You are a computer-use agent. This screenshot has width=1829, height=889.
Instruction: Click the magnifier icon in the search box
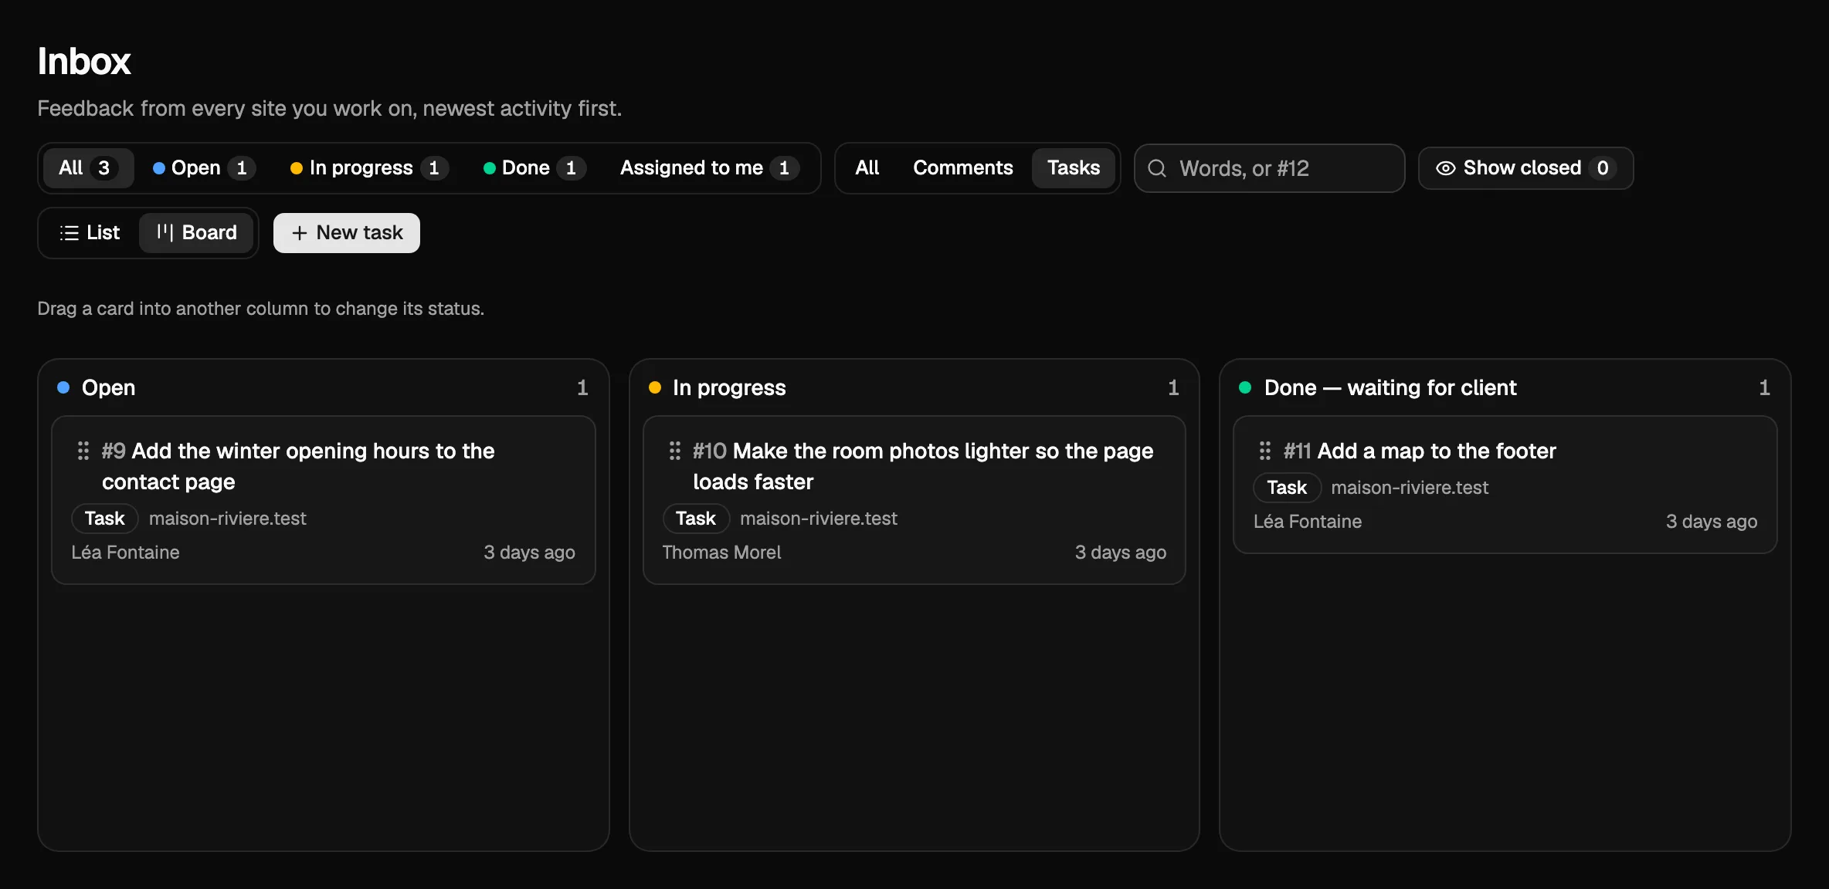coord(1157,168)
